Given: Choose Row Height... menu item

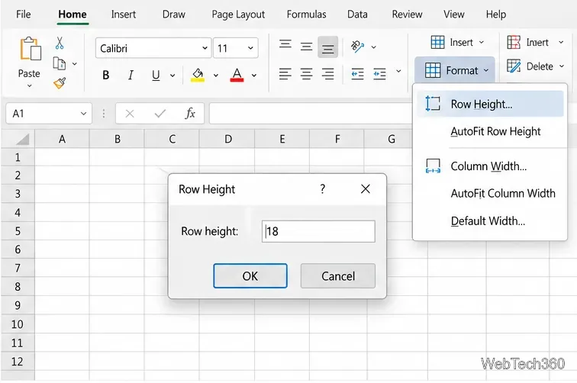Looking at the screenshot, I should [x=490, y=104].
